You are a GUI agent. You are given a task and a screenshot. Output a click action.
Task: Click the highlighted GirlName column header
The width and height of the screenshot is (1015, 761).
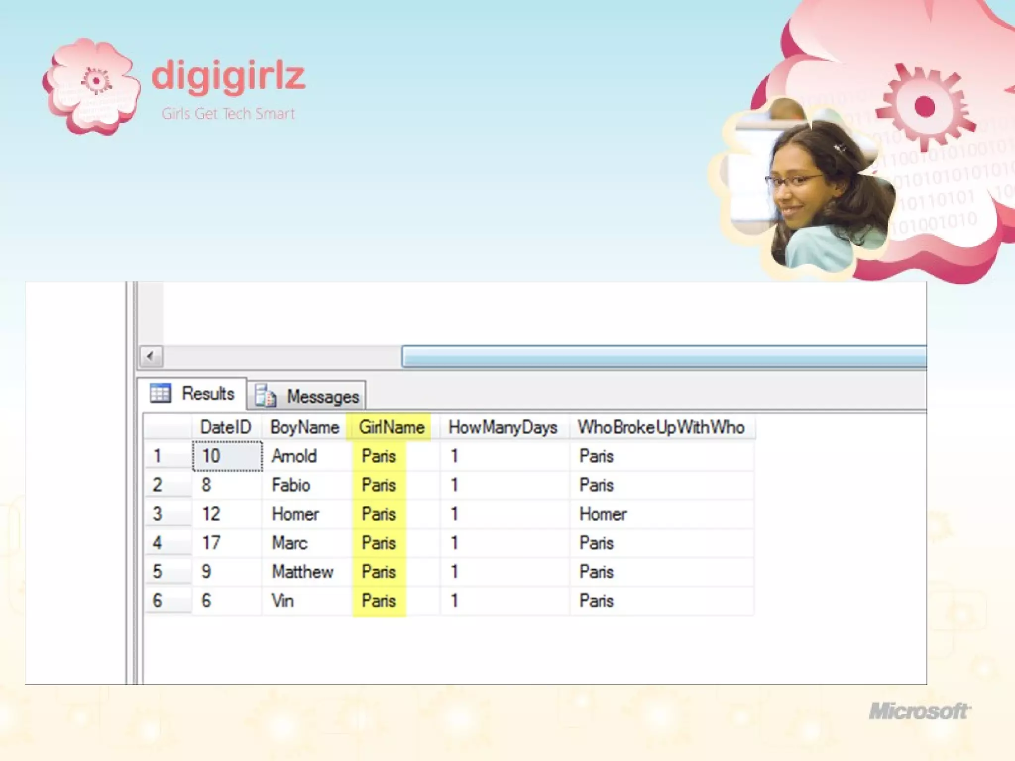click(392, 427)
